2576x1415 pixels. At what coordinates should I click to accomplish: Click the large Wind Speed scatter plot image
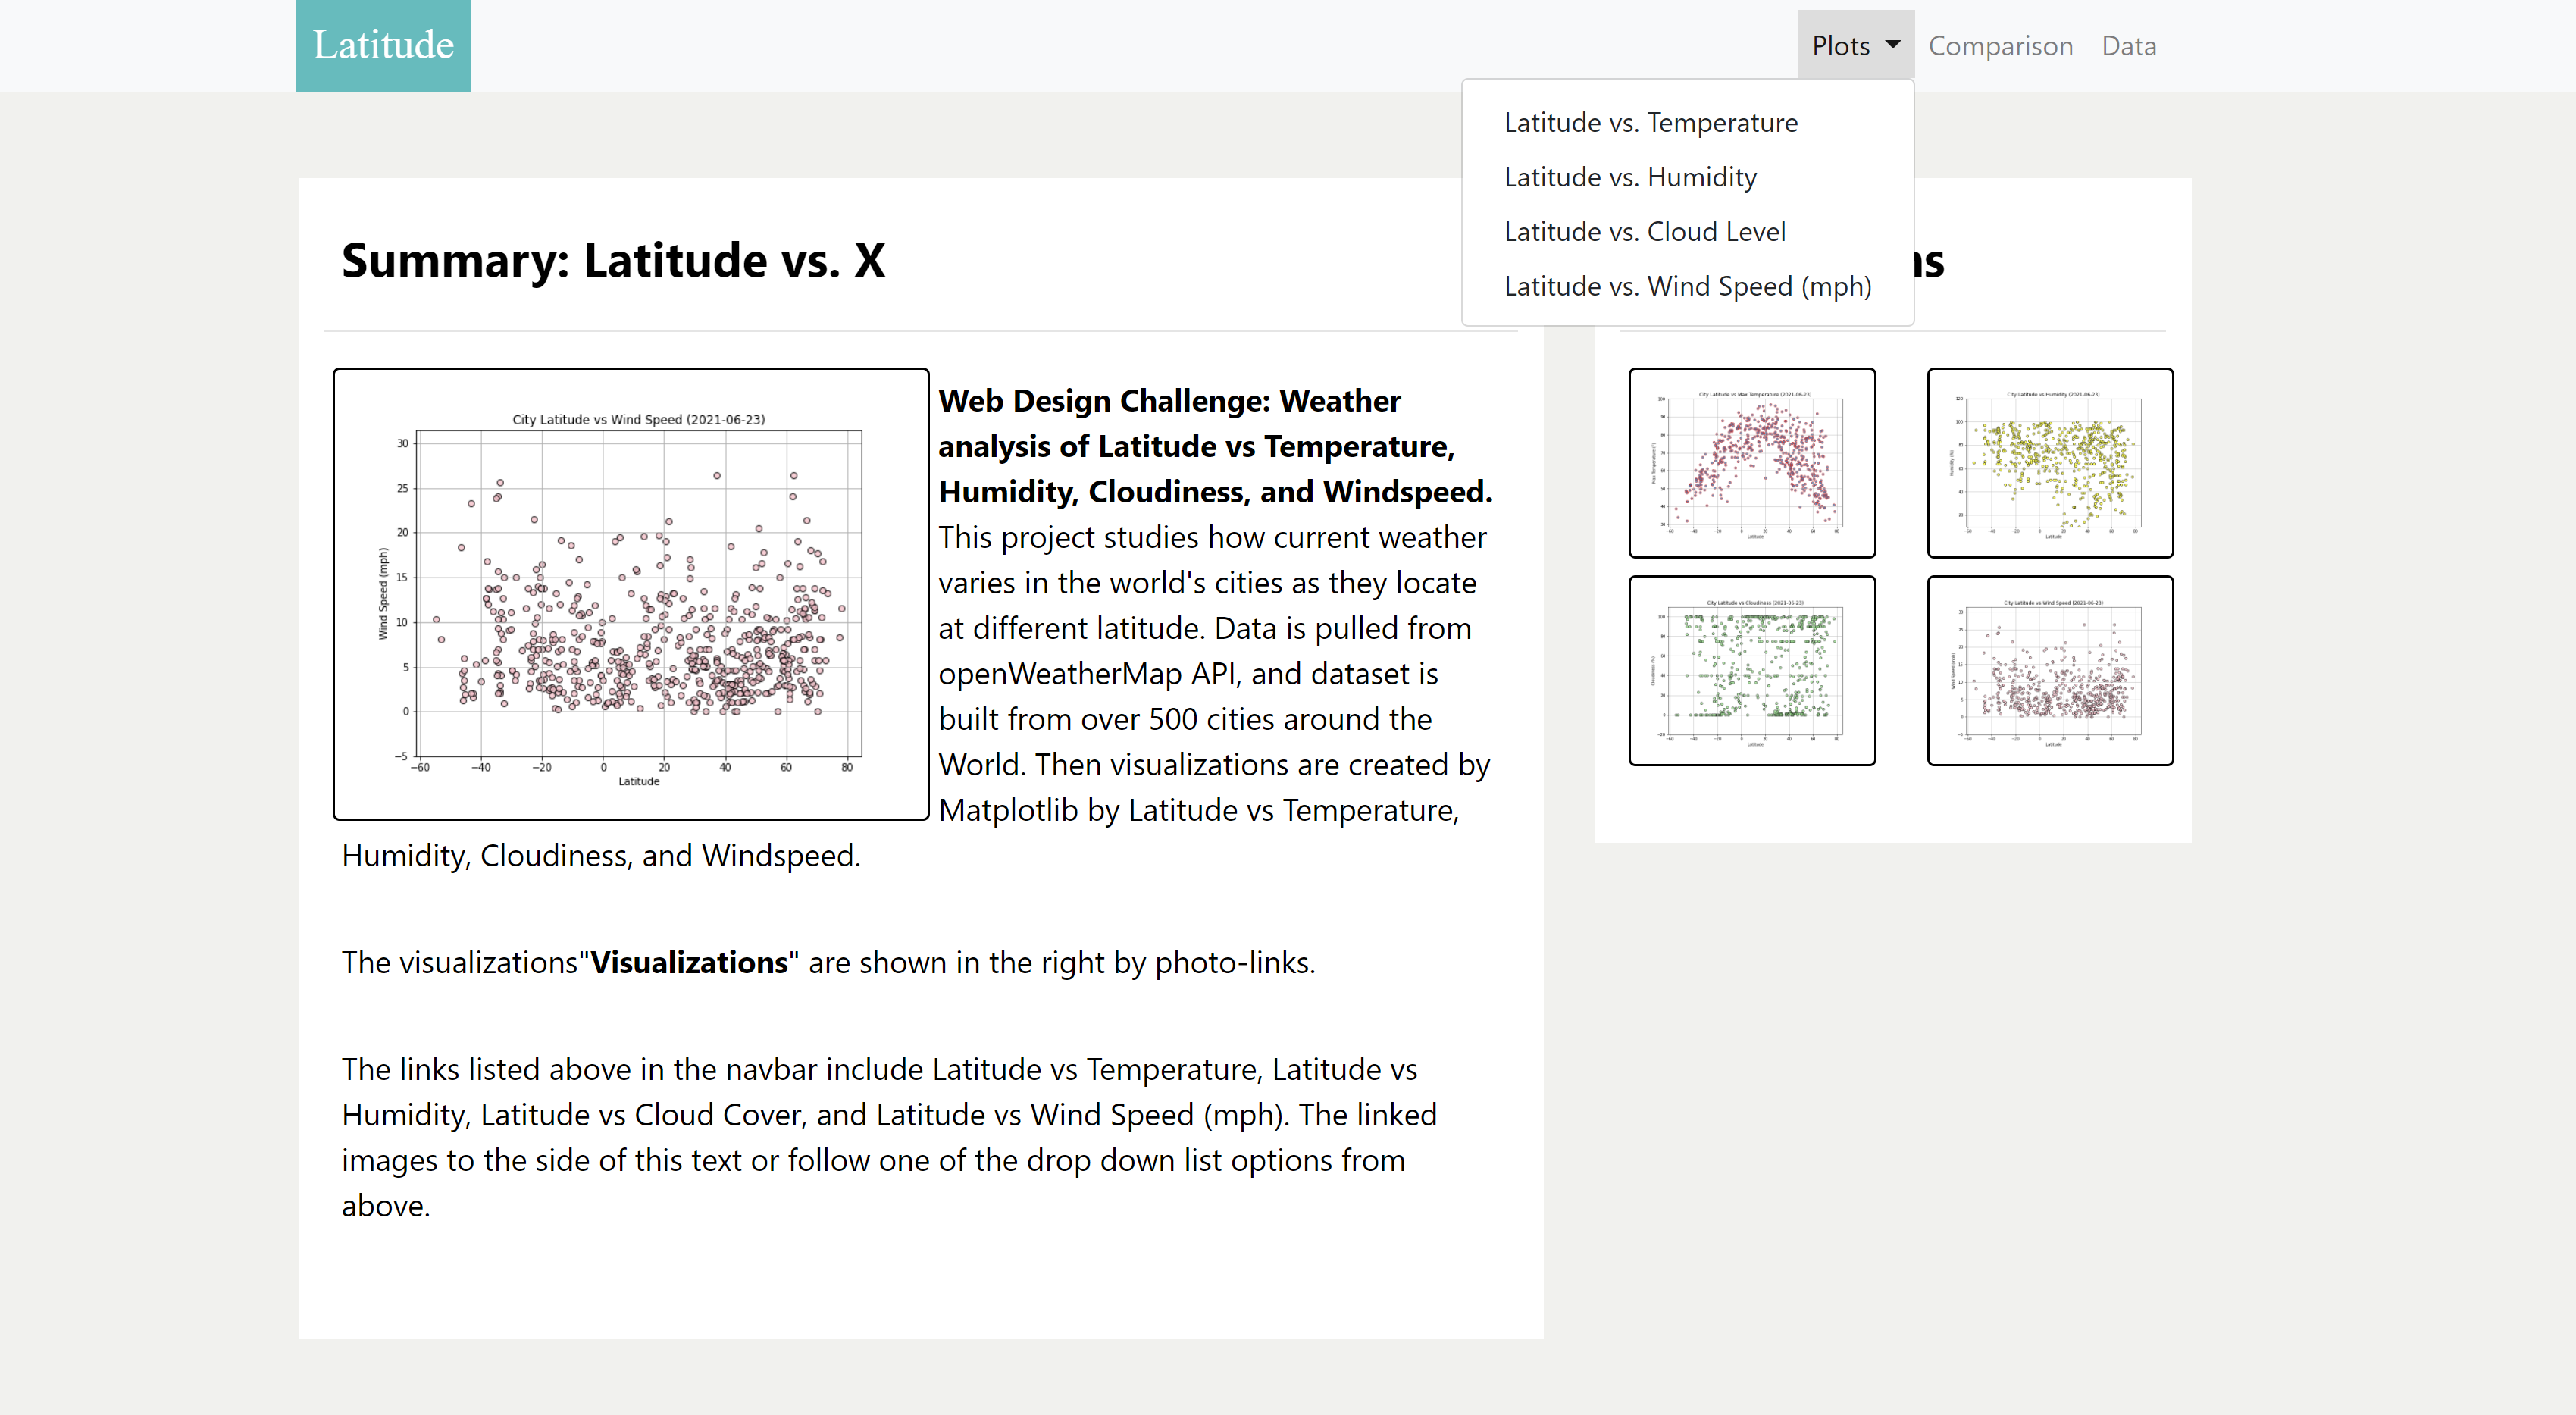point(631,595)
